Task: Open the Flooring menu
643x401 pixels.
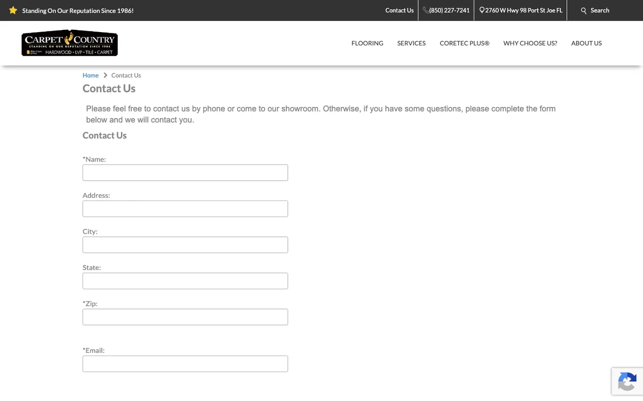Action: click(x=367, y=43)
